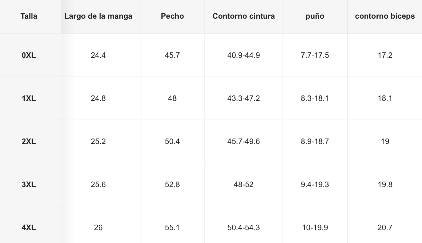Click the 0XL size row label
Screen dimensions: 422x243
click(29, 55)
